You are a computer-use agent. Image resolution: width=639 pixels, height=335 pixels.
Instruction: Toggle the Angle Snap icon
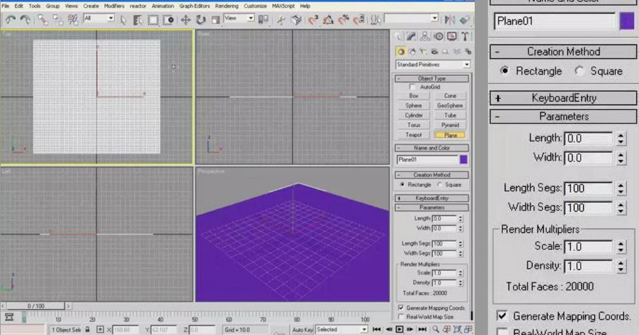pyautogui.click(x=328, y=19)
